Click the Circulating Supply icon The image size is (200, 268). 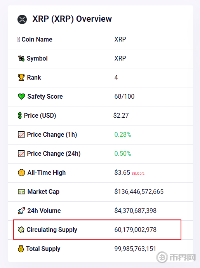(x=21, y=230)
